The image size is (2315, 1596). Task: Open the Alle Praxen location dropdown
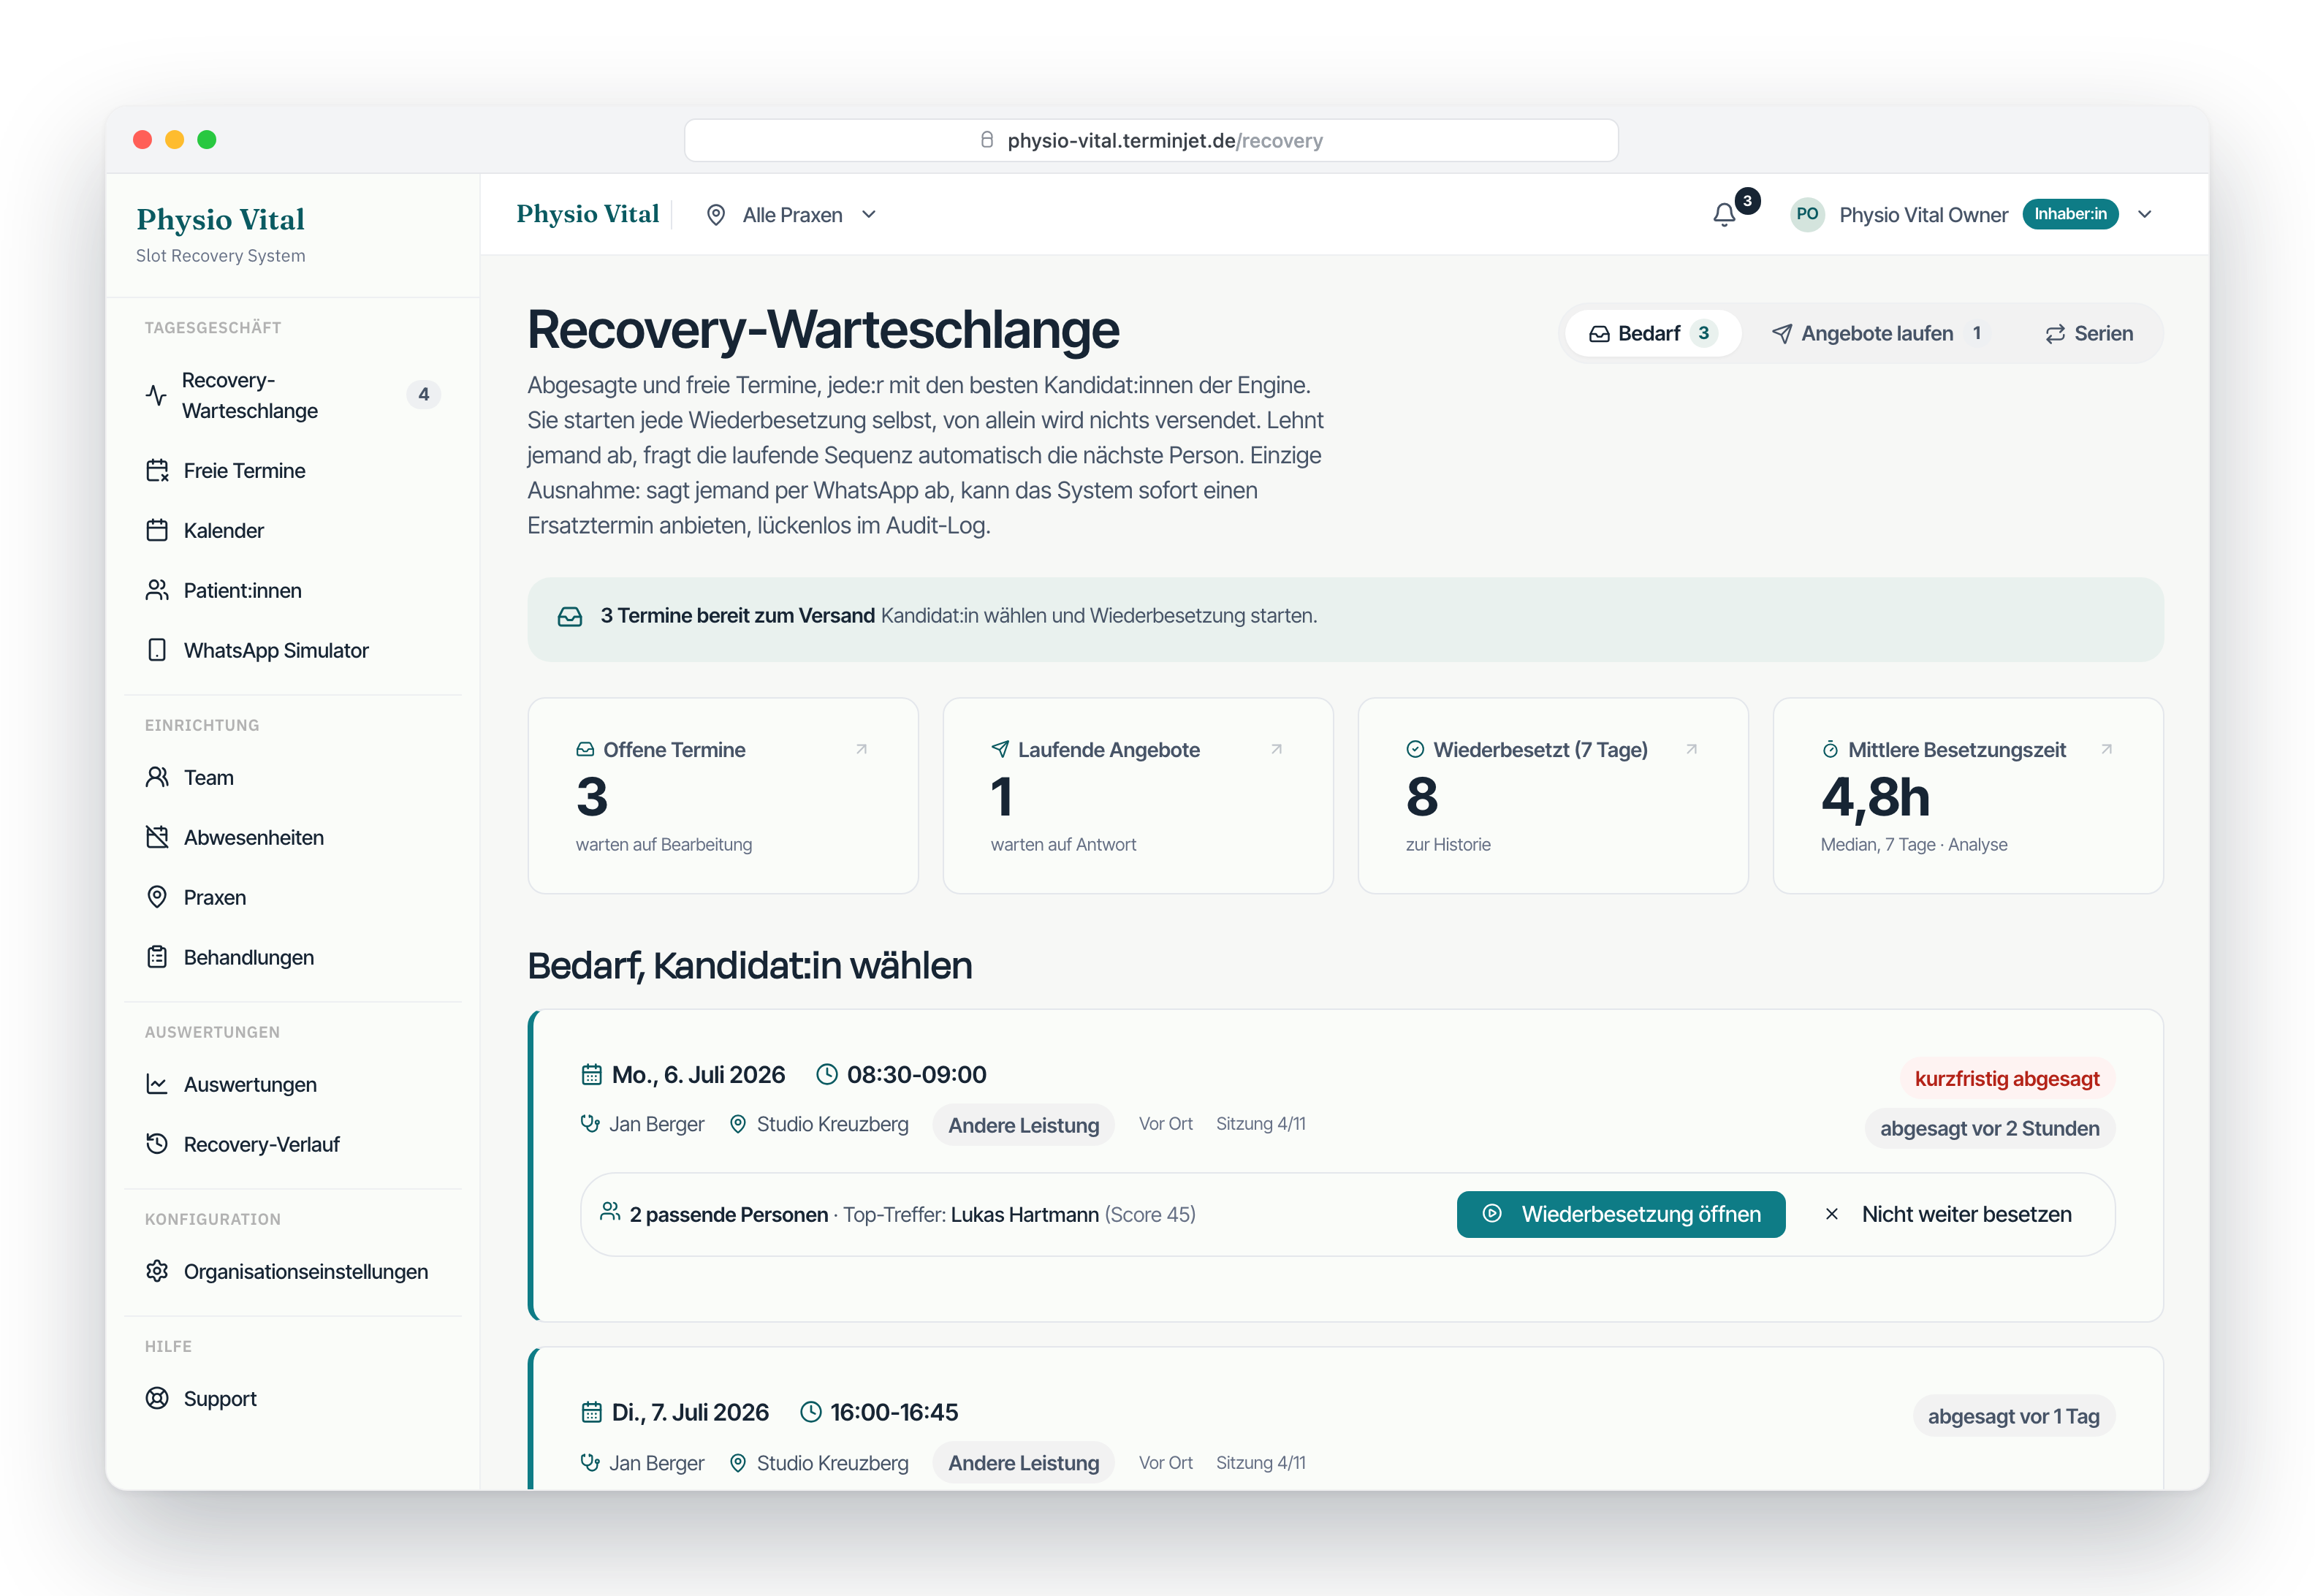click(791, 215)
